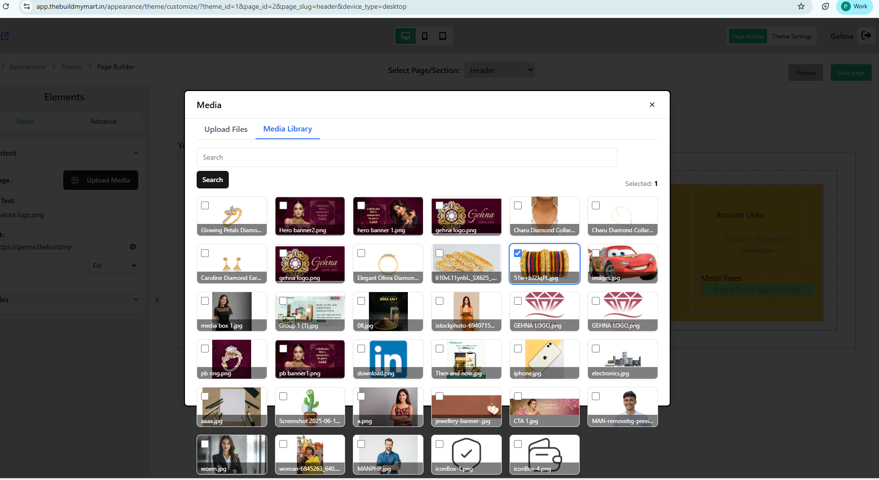Click the Preview button
This screenshot has width=879, height=480.
806,73
